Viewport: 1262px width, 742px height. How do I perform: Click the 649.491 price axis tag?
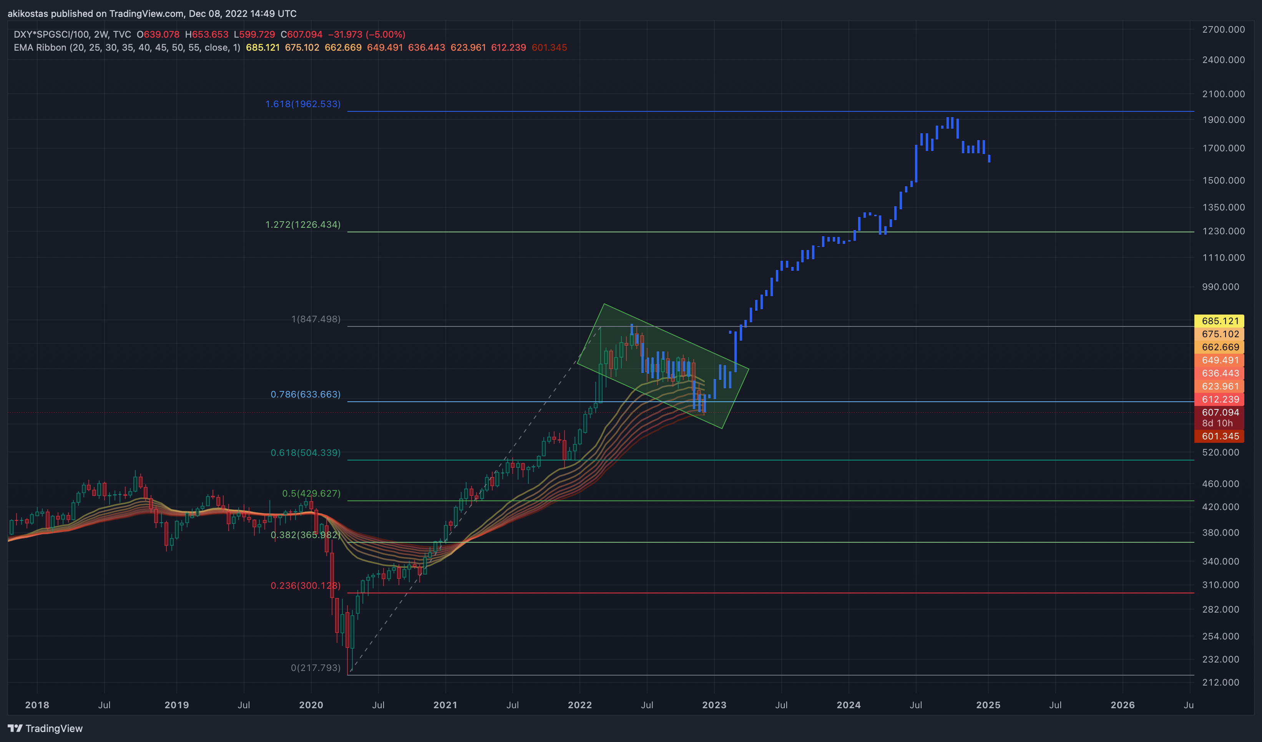pos(1219,360)
